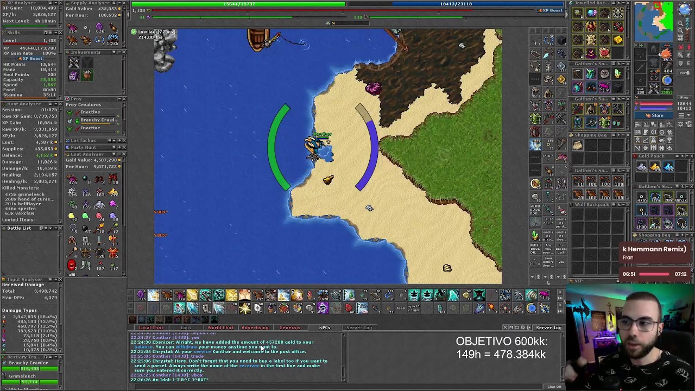The width and height of the screenshot is (695, 391).
Task: Click the character health bar at top
Action: pyautogui.click(x=238, y=4)
